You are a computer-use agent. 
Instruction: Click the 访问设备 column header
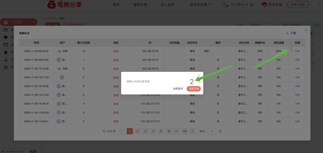pyautogui.click(x=174, y=43)
